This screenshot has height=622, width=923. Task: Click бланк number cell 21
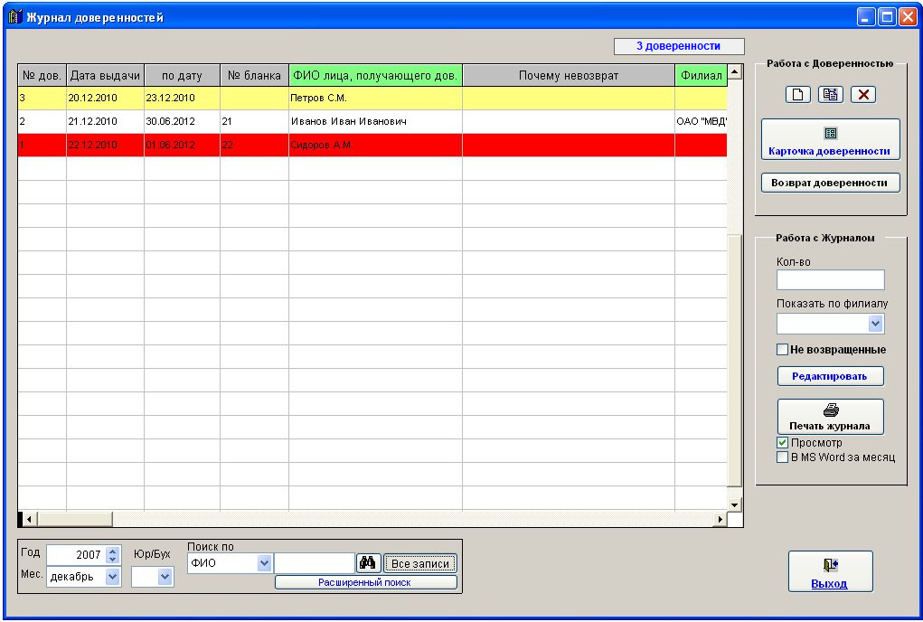coord(254,122)
